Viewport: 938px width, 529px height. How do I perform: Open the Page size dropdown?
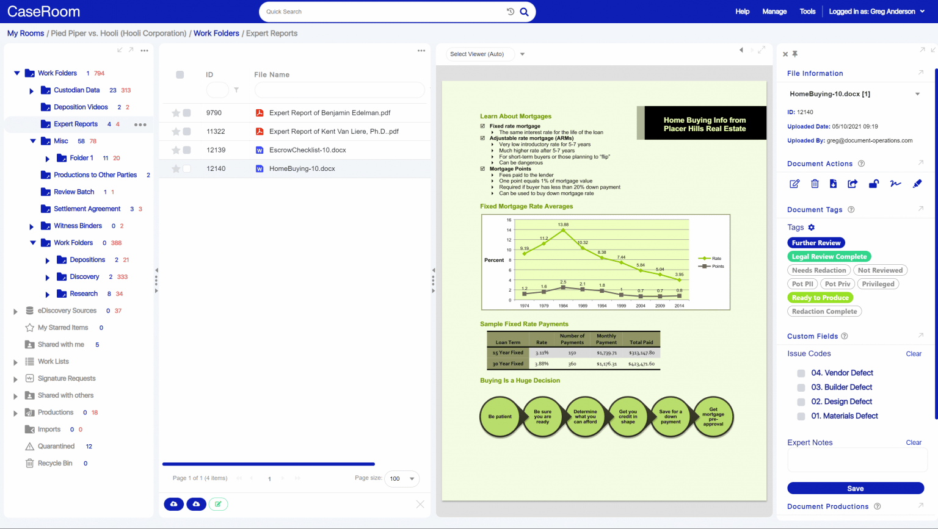click(x=402, y=479)
